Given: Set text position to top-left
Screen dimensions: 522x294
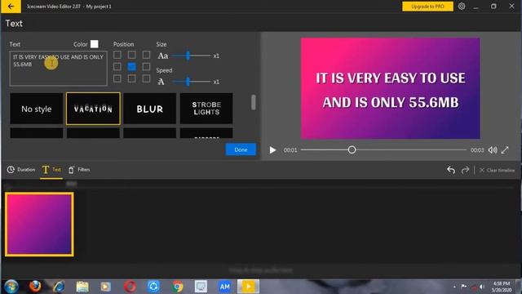Looking at the screenshot, I should tap(117, 55).
